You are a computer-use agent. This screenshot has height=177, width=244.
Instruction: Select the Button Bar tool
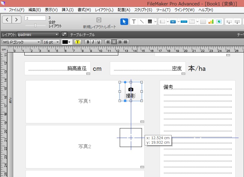(x=184, y=22)
